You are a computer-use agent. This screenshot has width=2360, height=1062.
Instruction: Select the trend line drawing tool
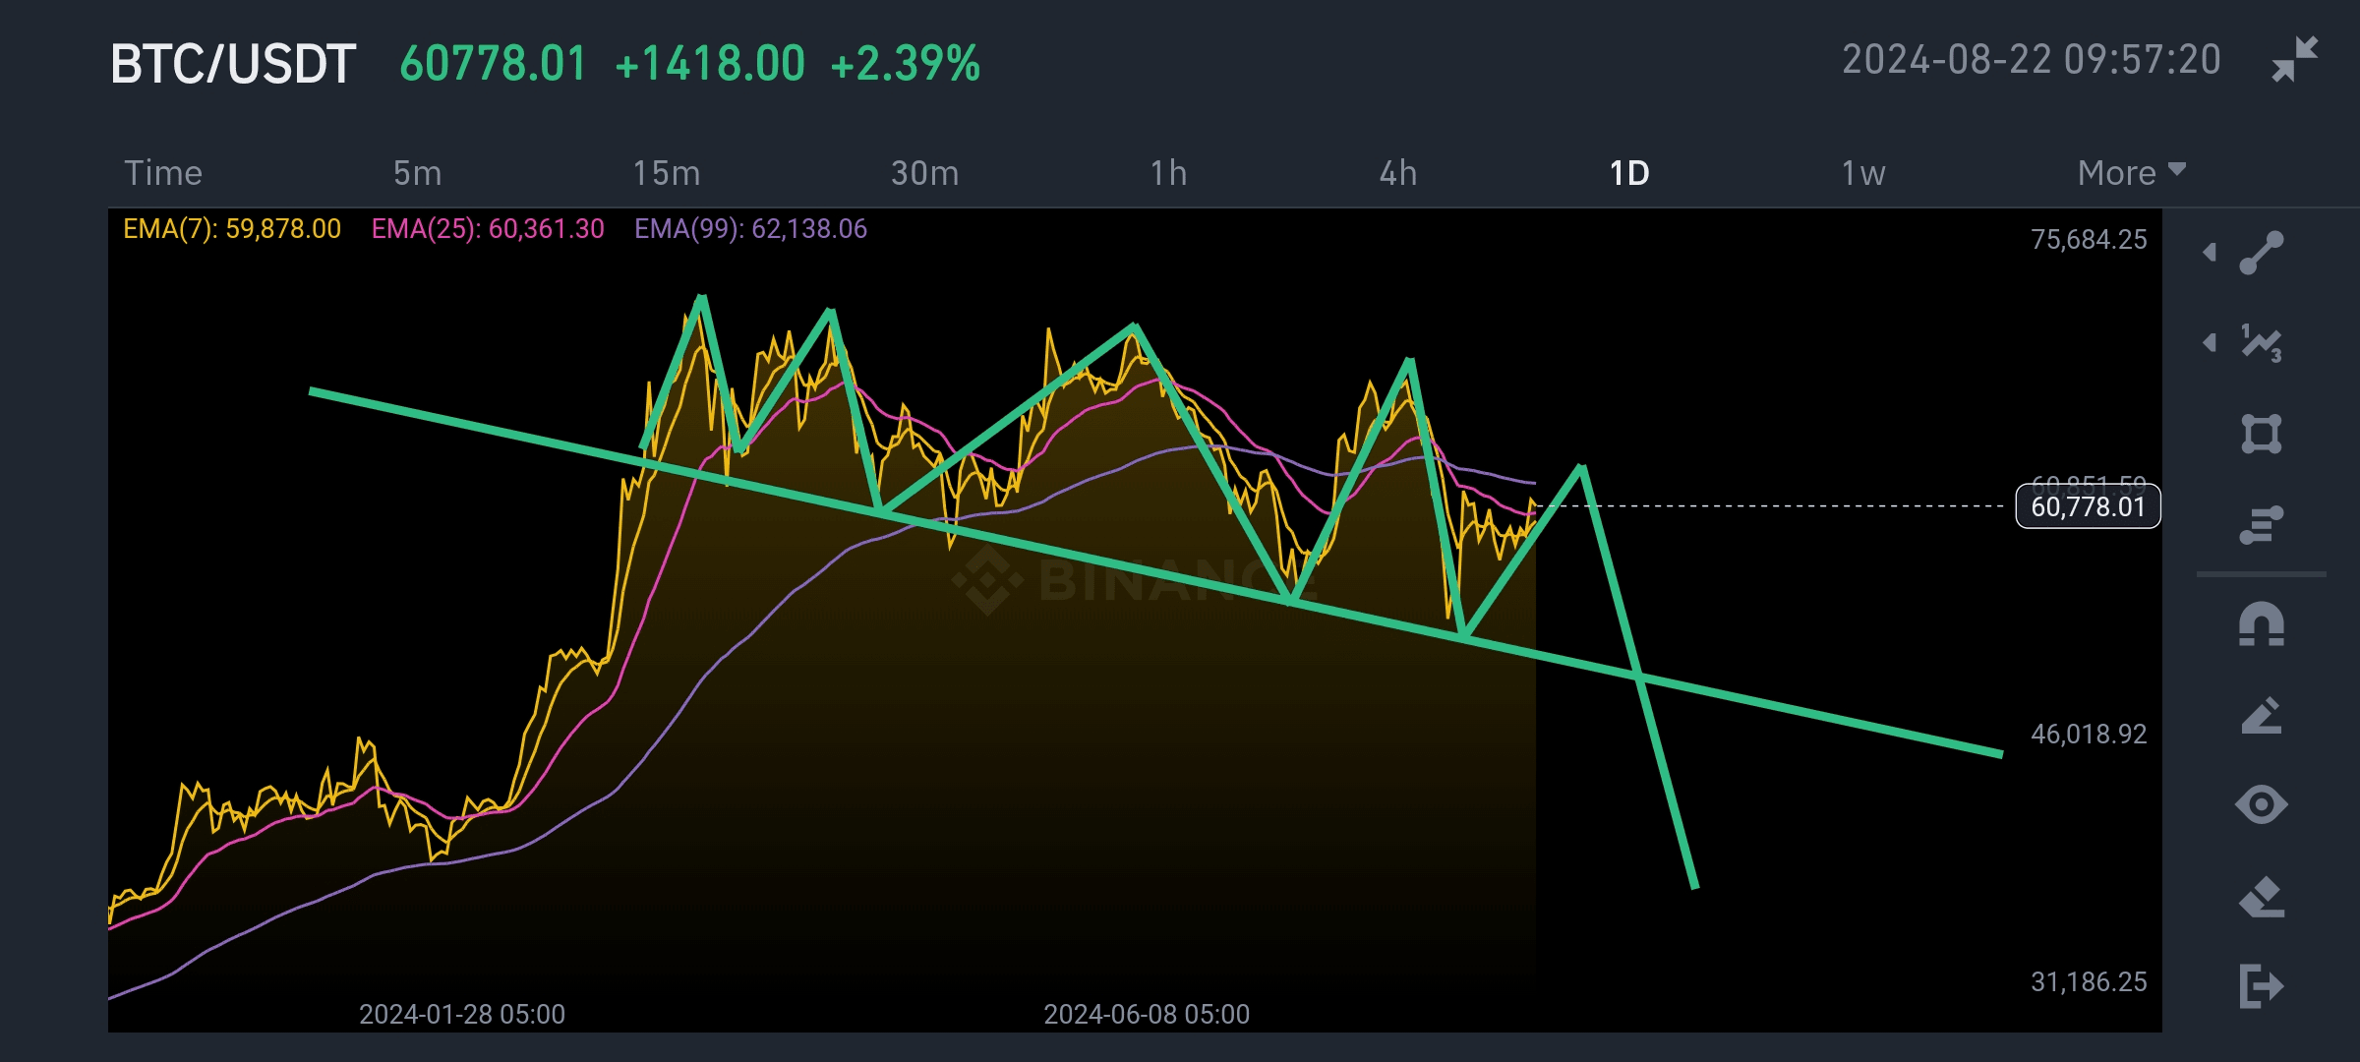tap(2261, 252)
